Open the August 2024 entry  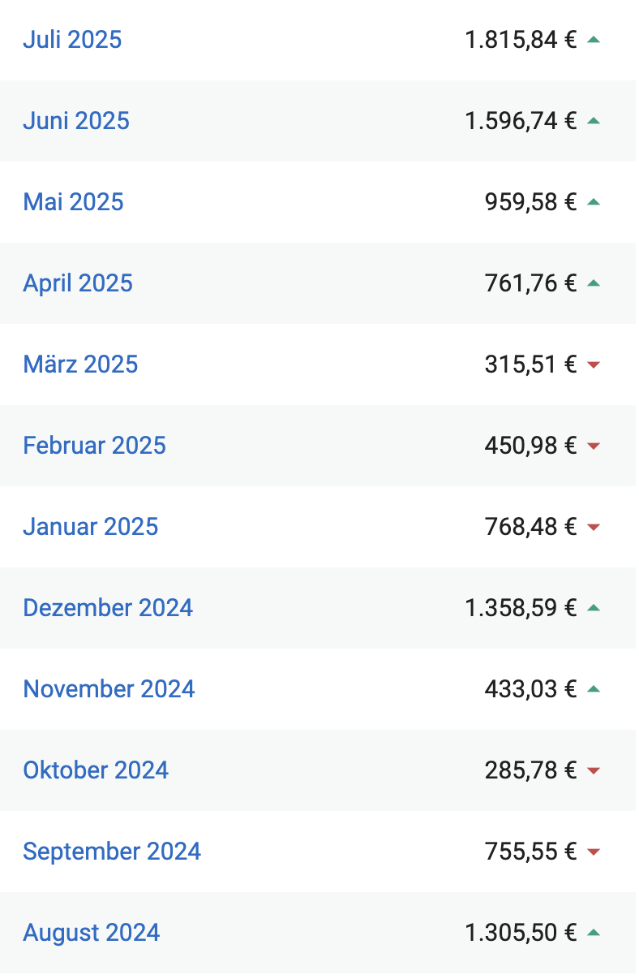click(x=92, y=933)
